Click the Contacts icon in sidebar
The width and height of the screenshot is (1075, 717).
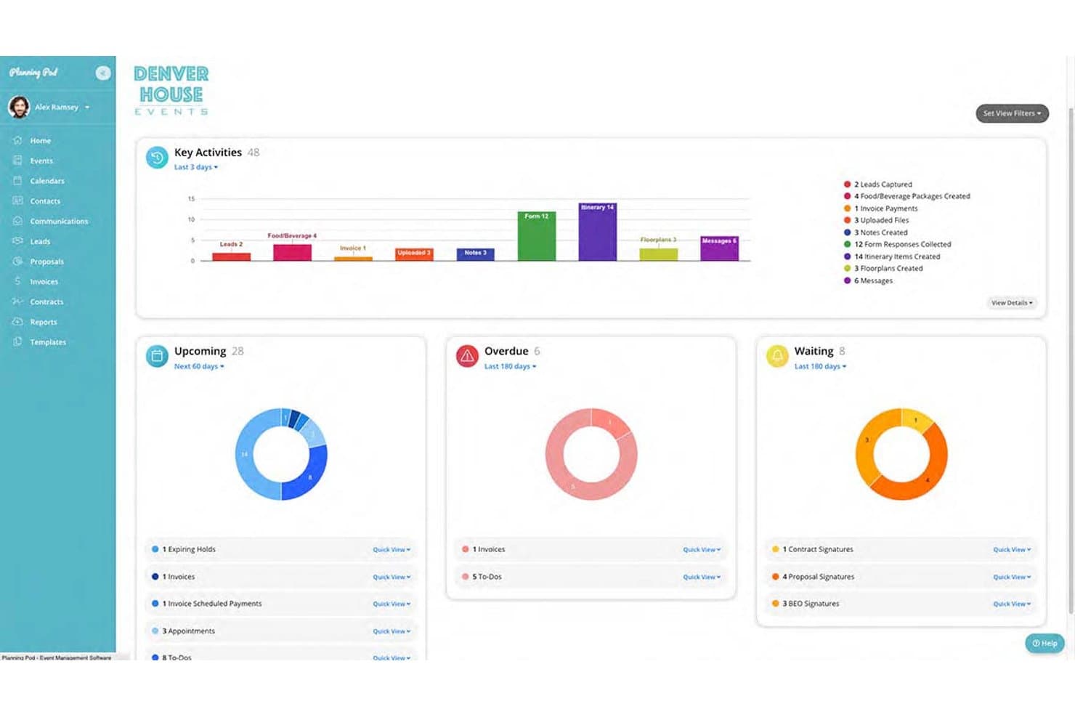(x=17, y=200)
